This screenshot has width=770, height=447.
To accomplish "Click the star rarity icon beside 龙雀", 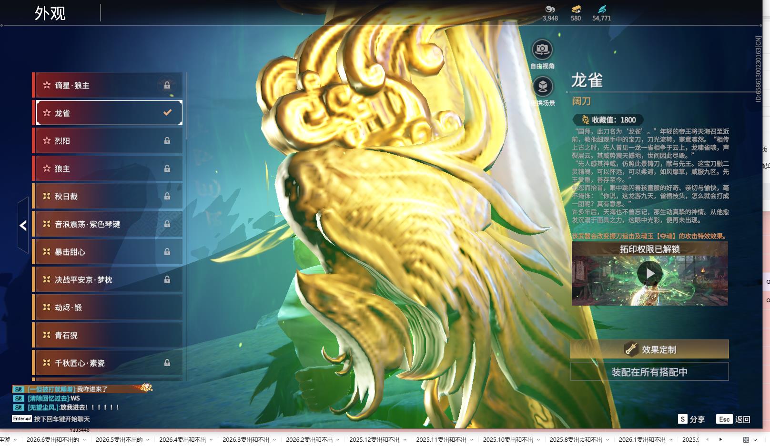I will click(47, 113).
